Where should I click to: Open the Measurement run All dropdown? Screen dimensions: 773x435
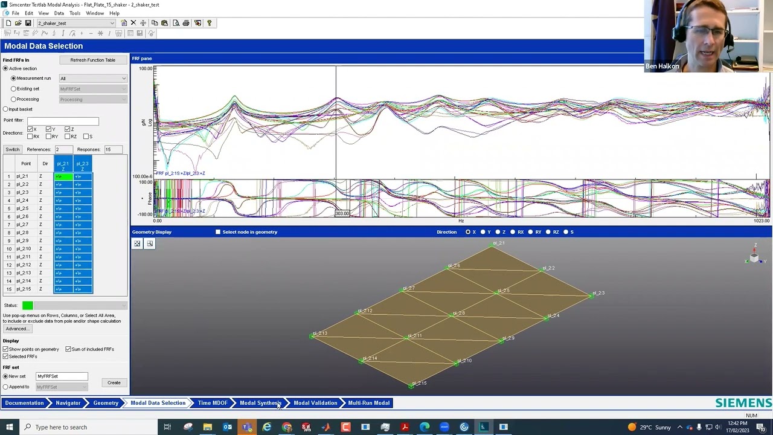[93, 79]
